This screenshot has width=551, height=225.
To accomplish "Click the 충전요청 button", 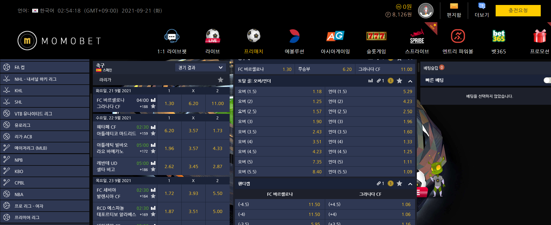I will click(518, 11).
